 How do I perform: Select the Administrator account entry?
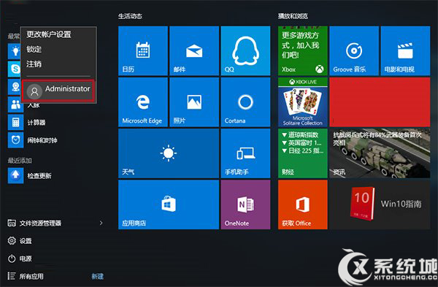click(58, 91)
